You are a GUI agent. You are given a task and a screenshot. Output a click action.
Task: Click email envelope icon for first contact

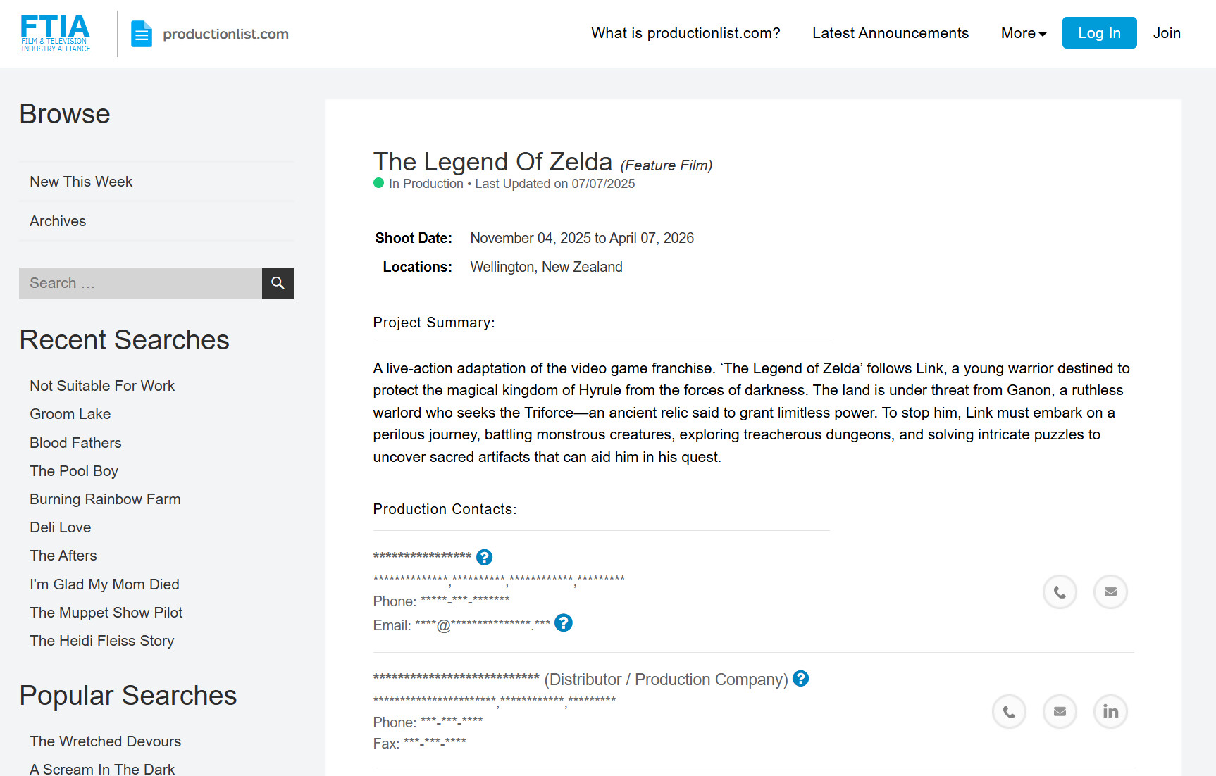point(1110,592)
